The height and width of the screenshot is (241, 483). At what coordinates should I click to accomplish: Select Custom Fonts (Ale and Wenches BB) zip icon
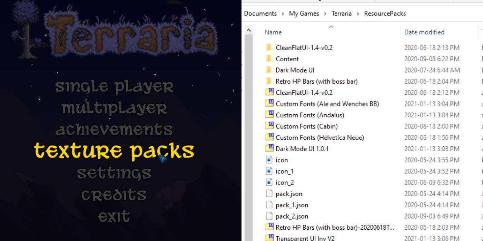(269, 104)
